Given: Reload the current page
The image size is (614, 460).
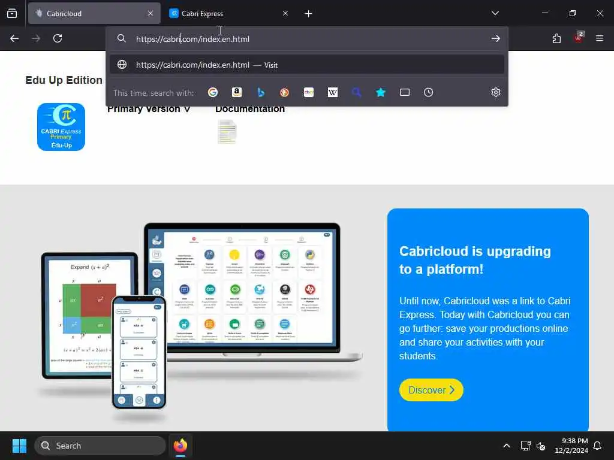Looking at the screenshot, I should (58, 38).
